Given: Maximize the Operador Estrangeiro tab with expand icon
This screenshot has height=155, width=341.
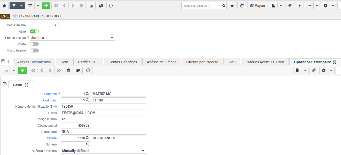Looking at the screenshot, I should [334, 62].
